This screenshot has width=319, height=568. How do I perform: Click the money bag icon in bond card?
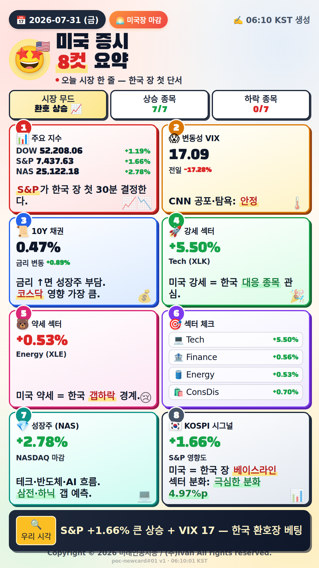144,296
